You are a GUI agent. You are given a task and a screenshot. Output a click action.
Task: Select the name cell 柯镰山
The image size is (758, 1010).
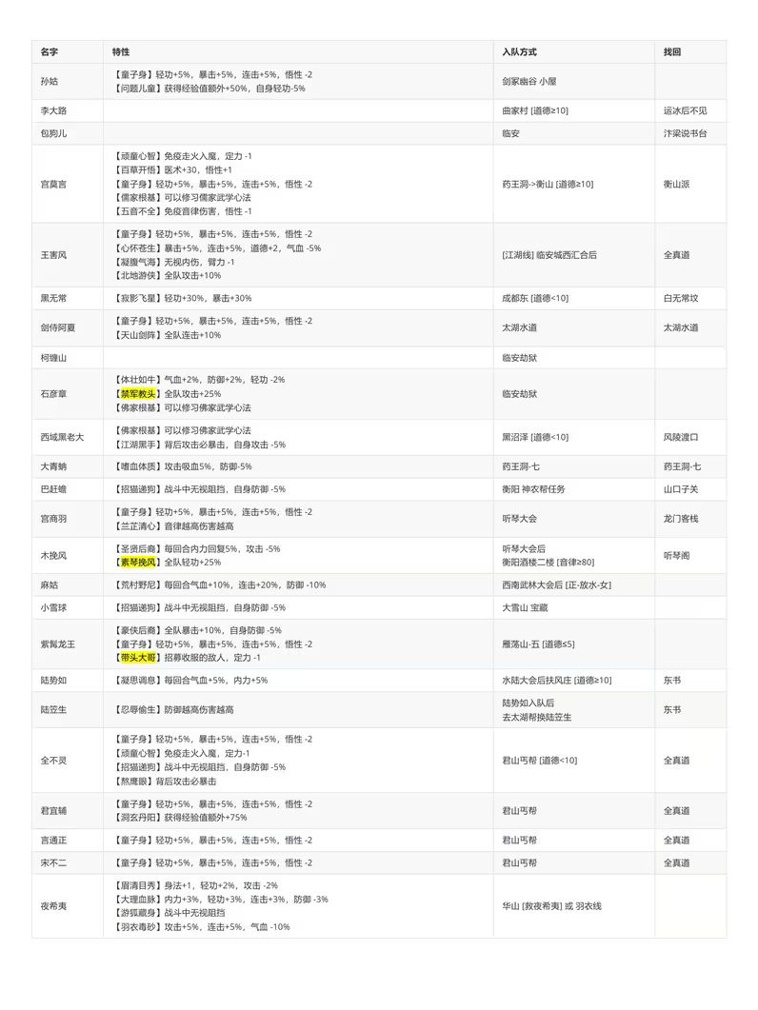point(53,358)
